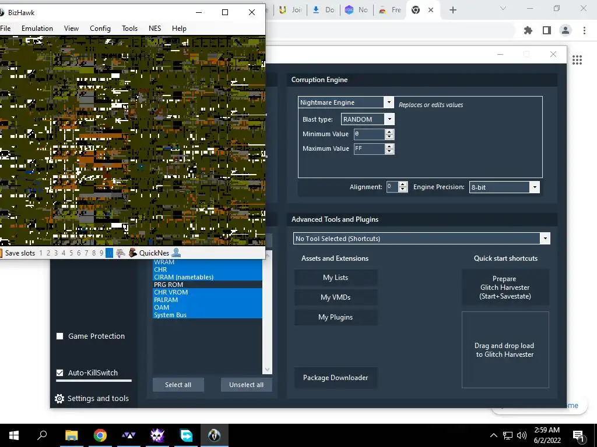Screen dimensions: 597x447
Task: Select the PRG ROM memory domain
Action: [x=208, y=285]
